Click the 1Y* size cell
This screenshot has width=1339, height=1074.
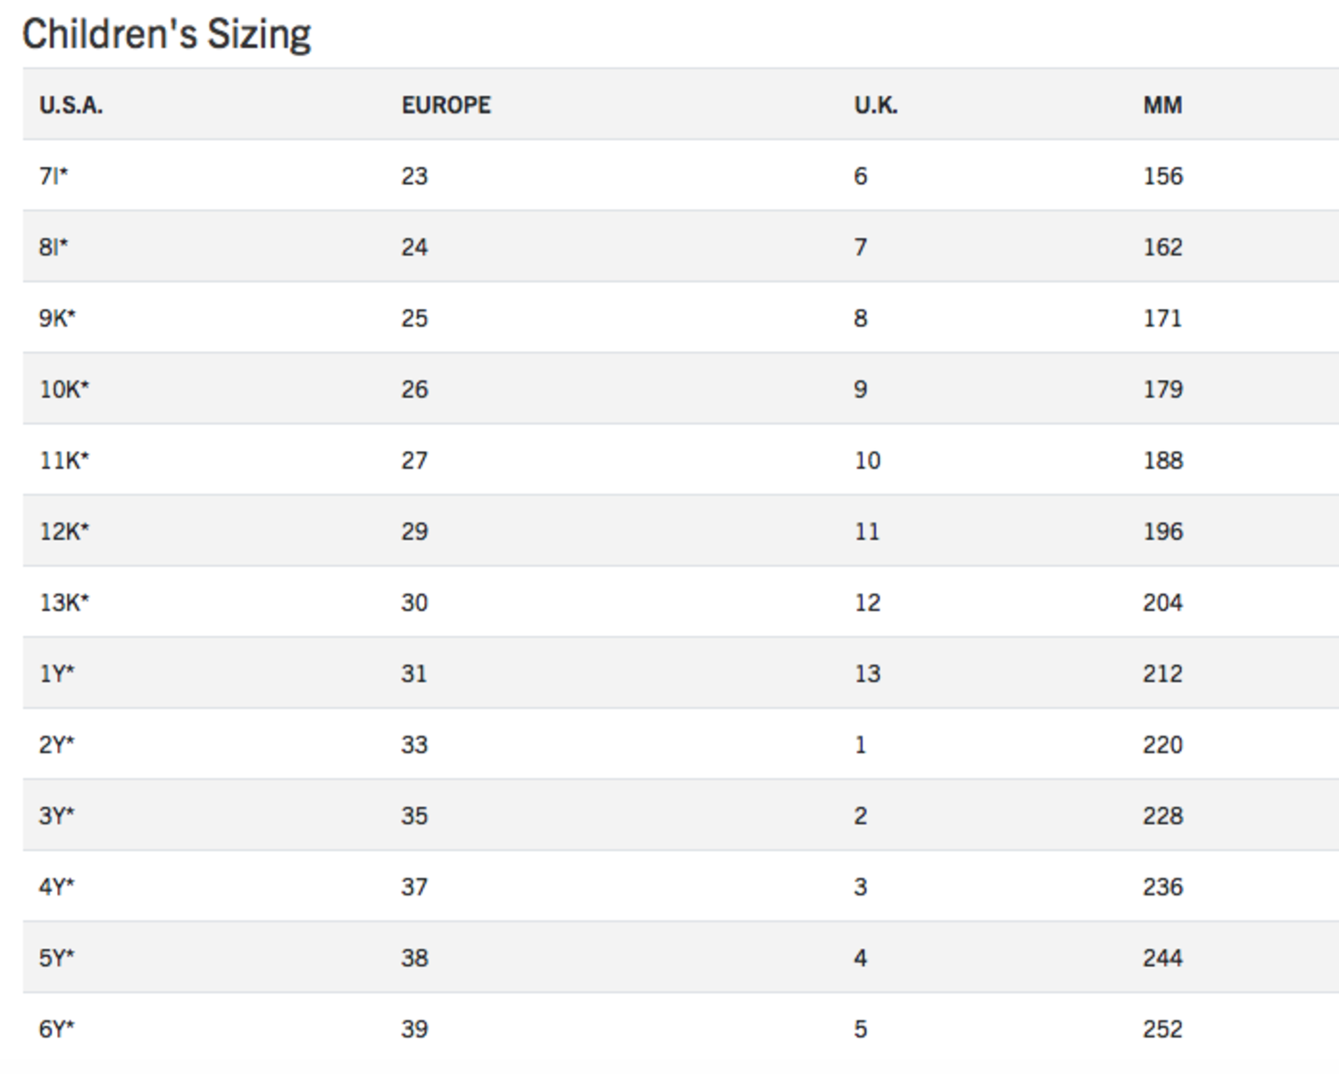[56, 673]
